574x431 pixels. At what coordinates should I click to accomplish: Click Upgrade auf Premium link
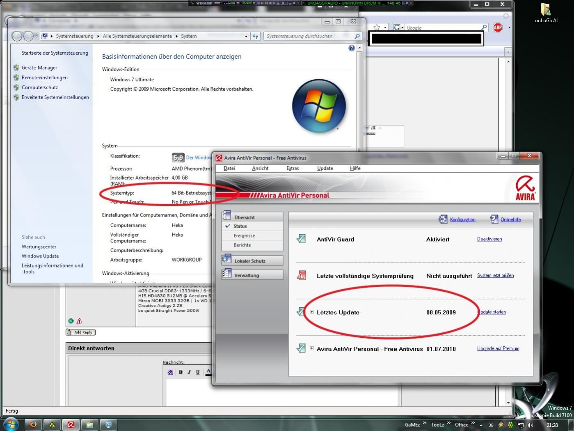(498, 348)
